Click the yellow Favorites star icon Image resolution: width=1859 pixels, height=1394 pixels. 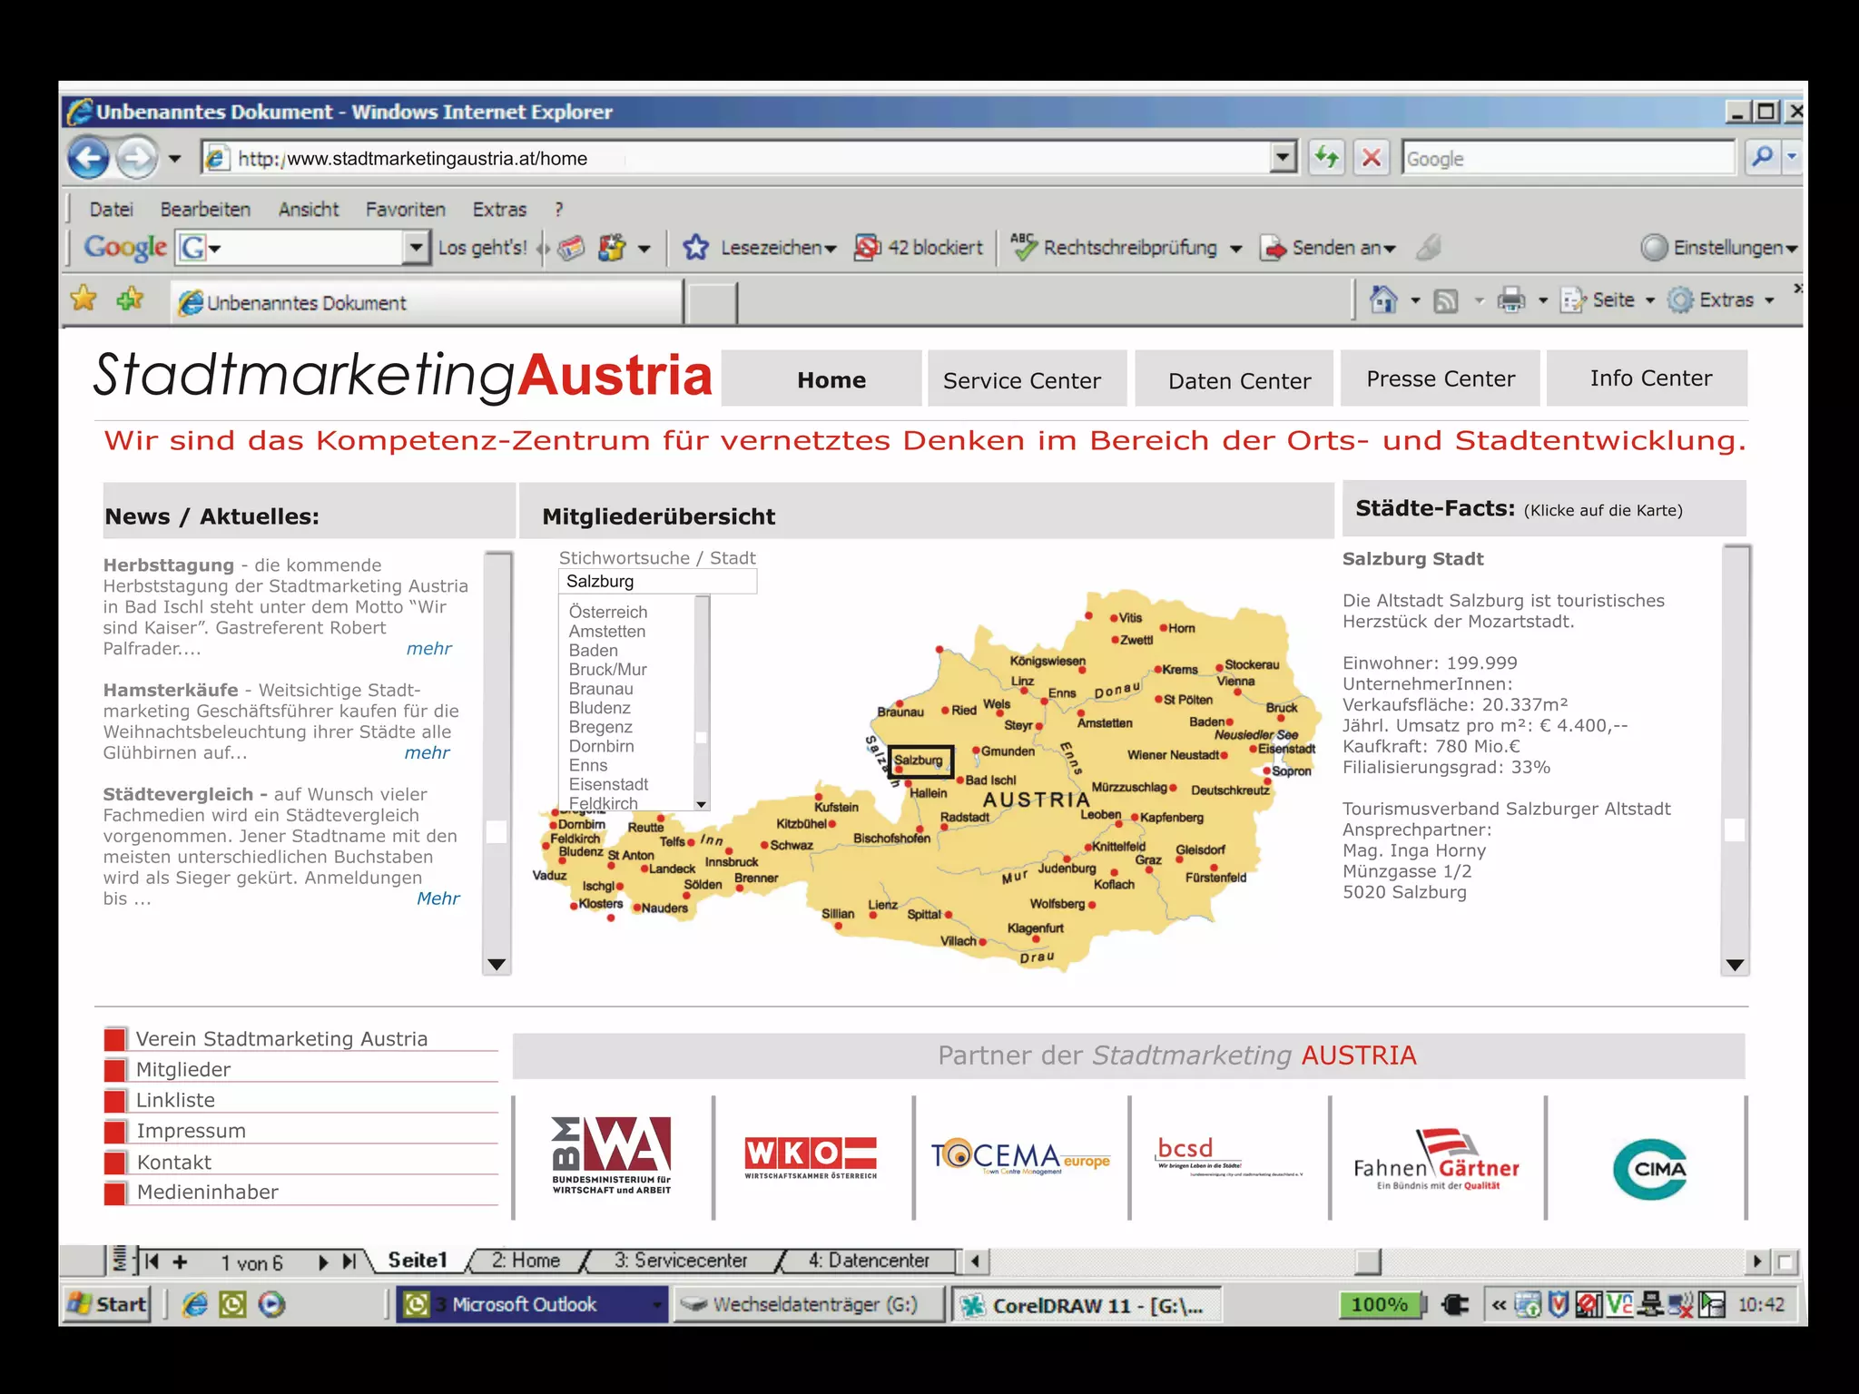(x=84, y=299)
